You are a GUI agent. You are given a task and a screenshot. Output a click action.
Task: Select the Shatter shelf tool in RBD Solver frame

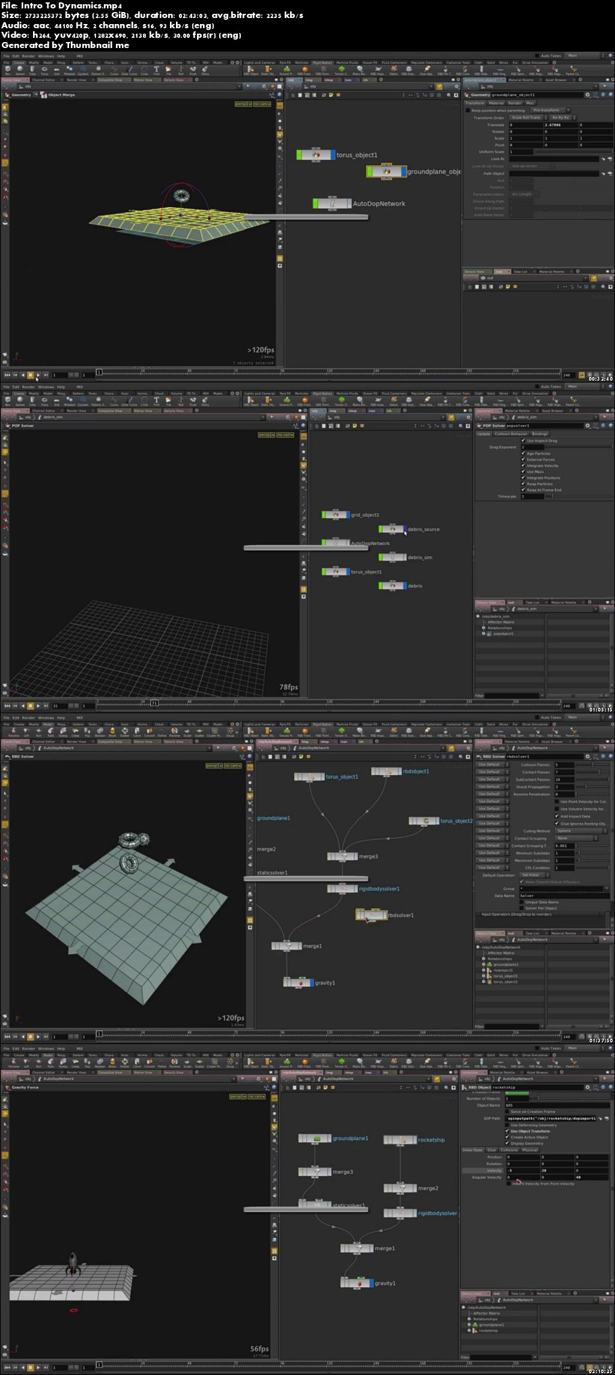tap(124, 732)
